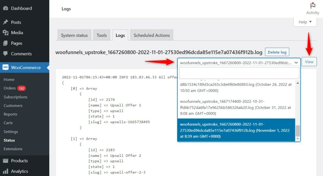
Task: Click the dropdown list scrollbar thumb
Action: pyautogui.click(x=297, y=131)
